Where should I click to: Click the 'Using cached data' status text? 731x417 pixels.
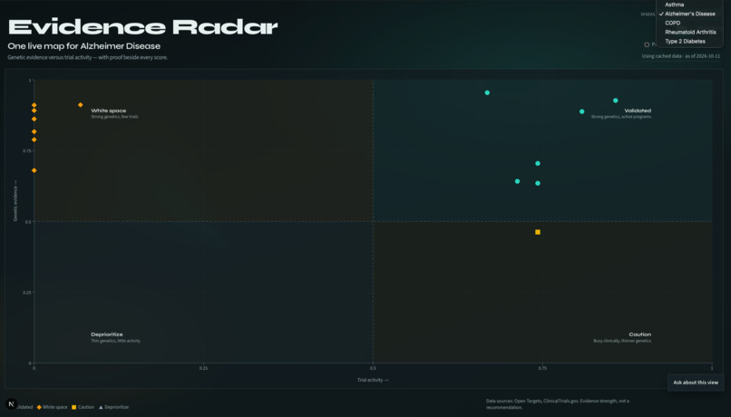[680, 56]
